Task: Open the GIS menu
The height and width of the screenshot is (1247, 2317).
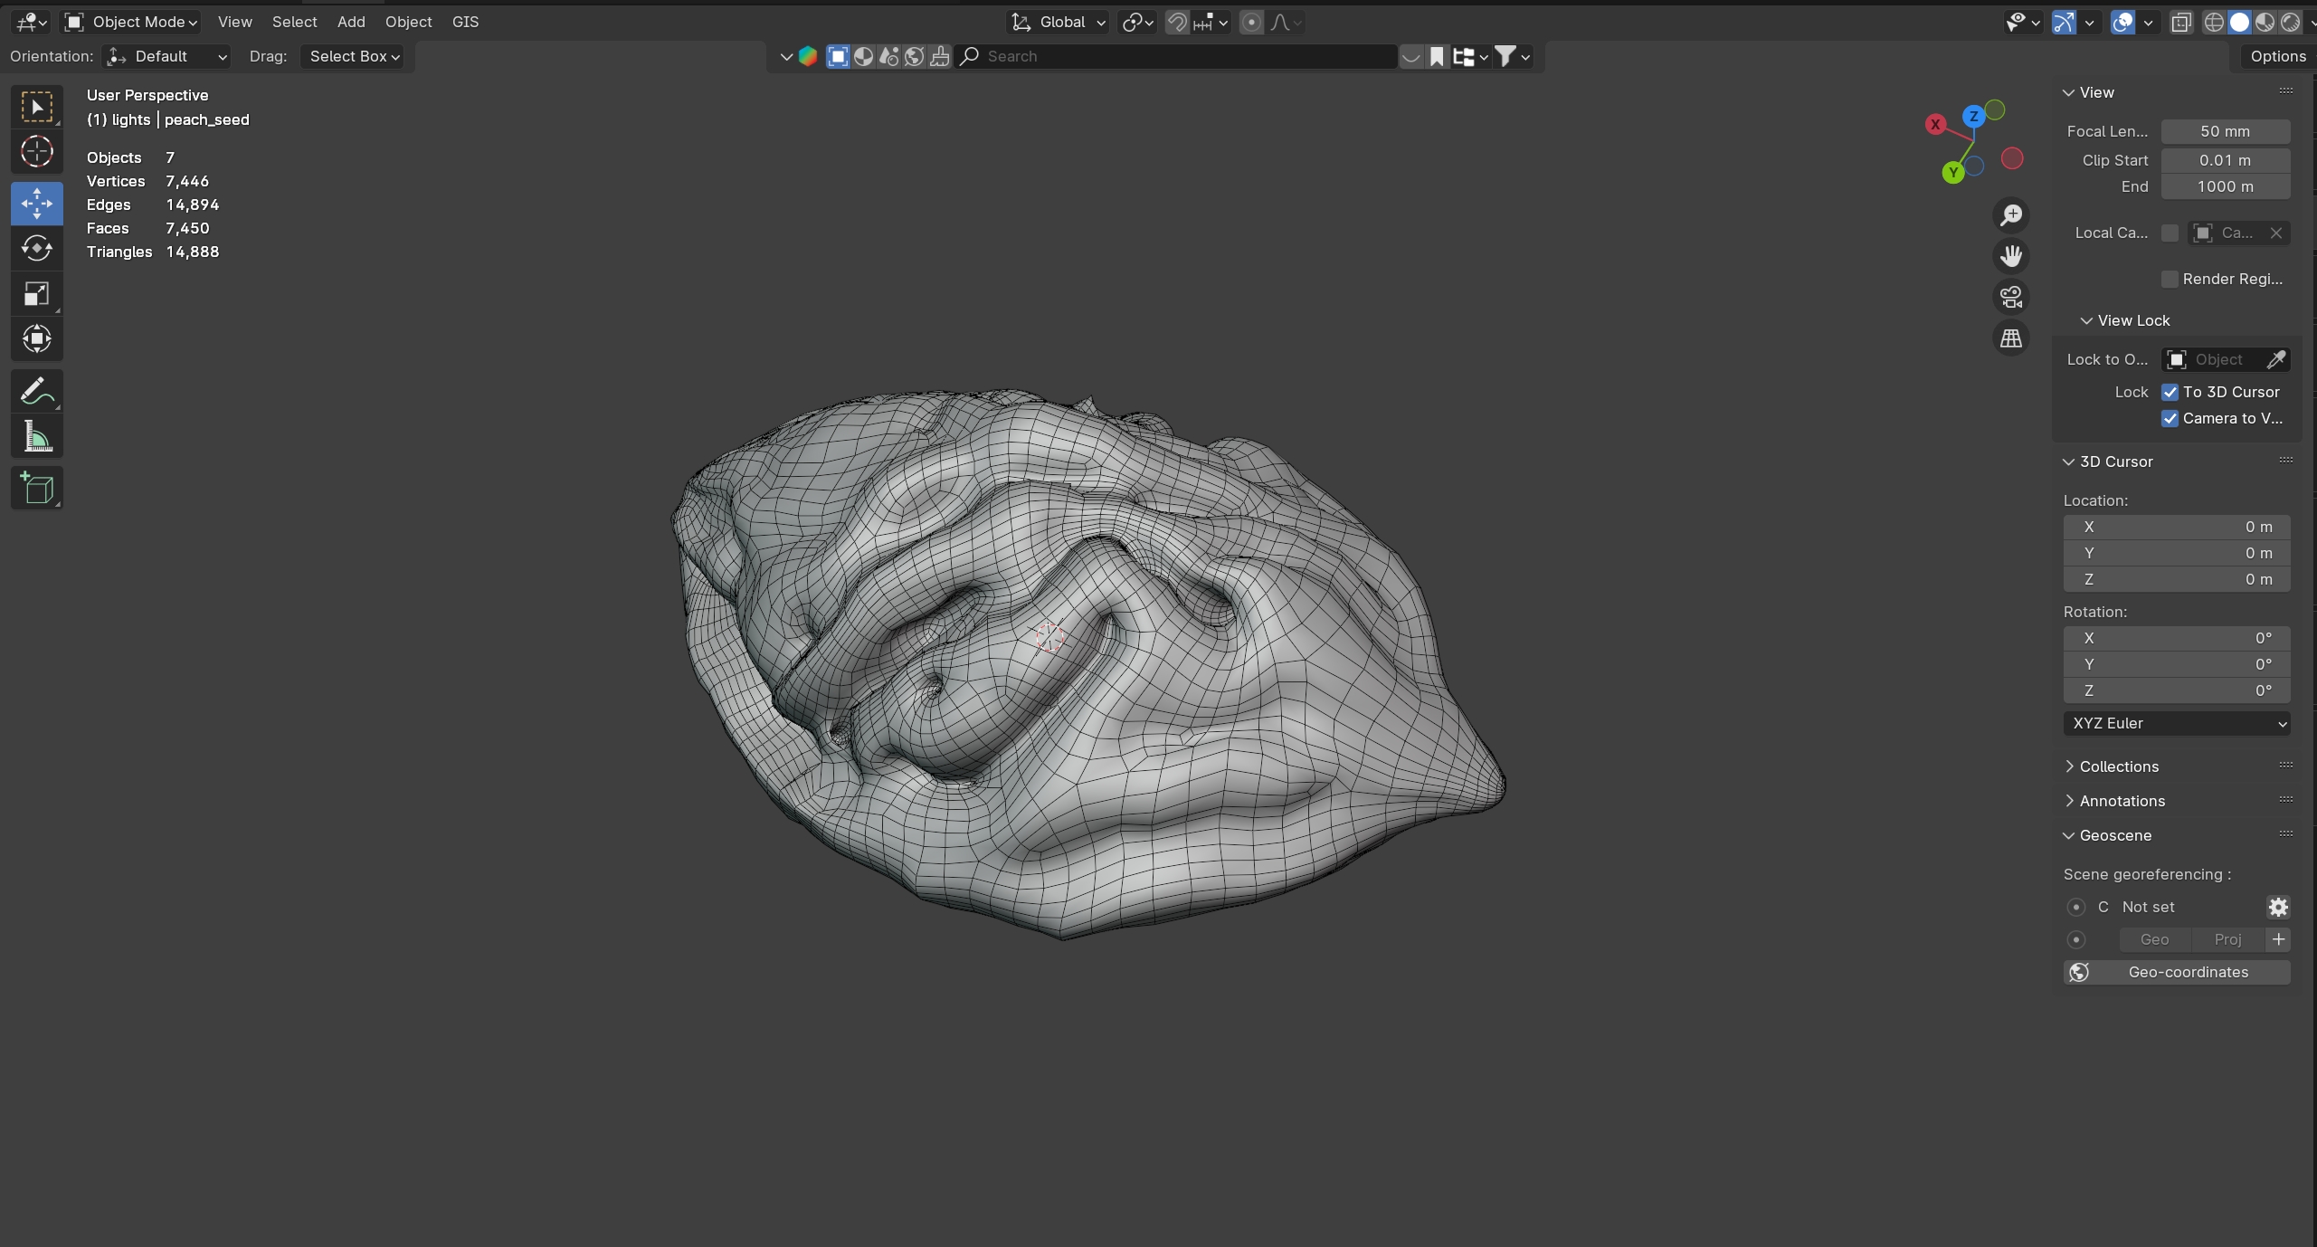Action: 465,22
